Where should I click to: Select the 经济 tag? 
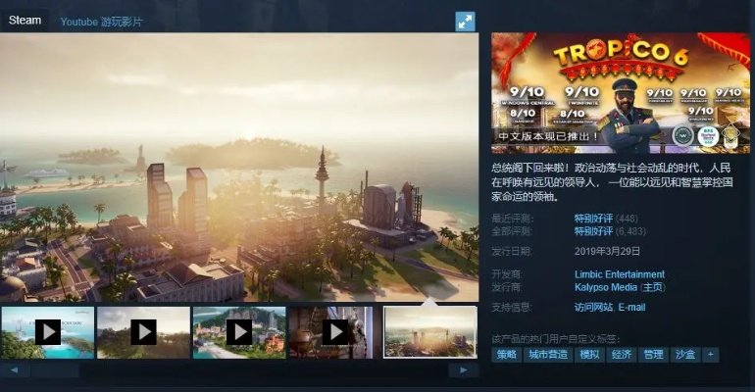pos(621,355)
